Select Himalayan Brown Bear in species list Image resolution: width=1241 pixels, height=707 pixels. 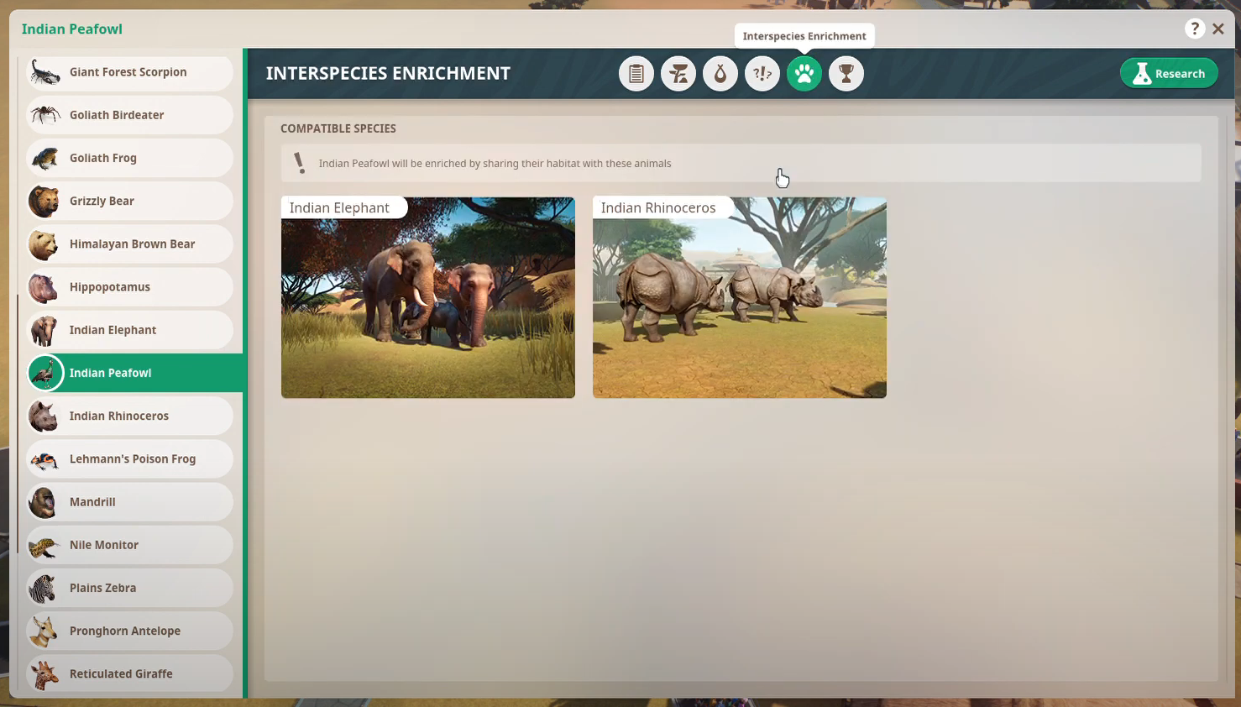[x=129, y=244]
